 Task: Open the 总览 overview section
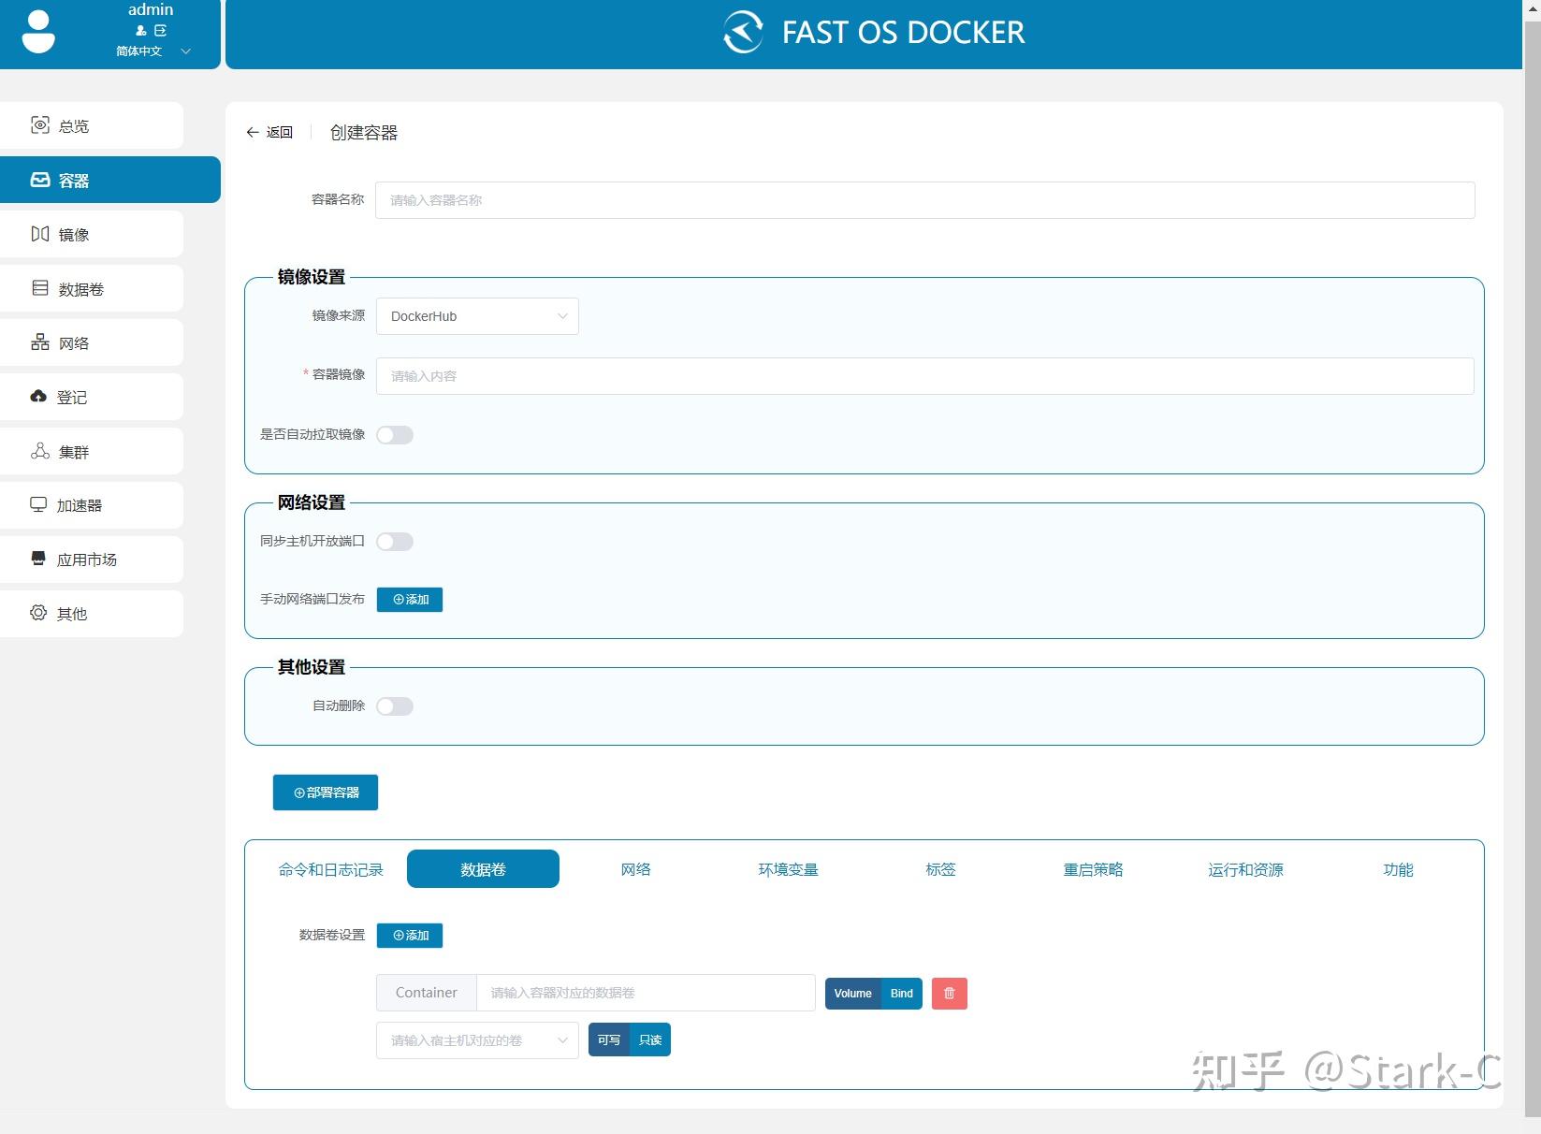pos(73,124)
